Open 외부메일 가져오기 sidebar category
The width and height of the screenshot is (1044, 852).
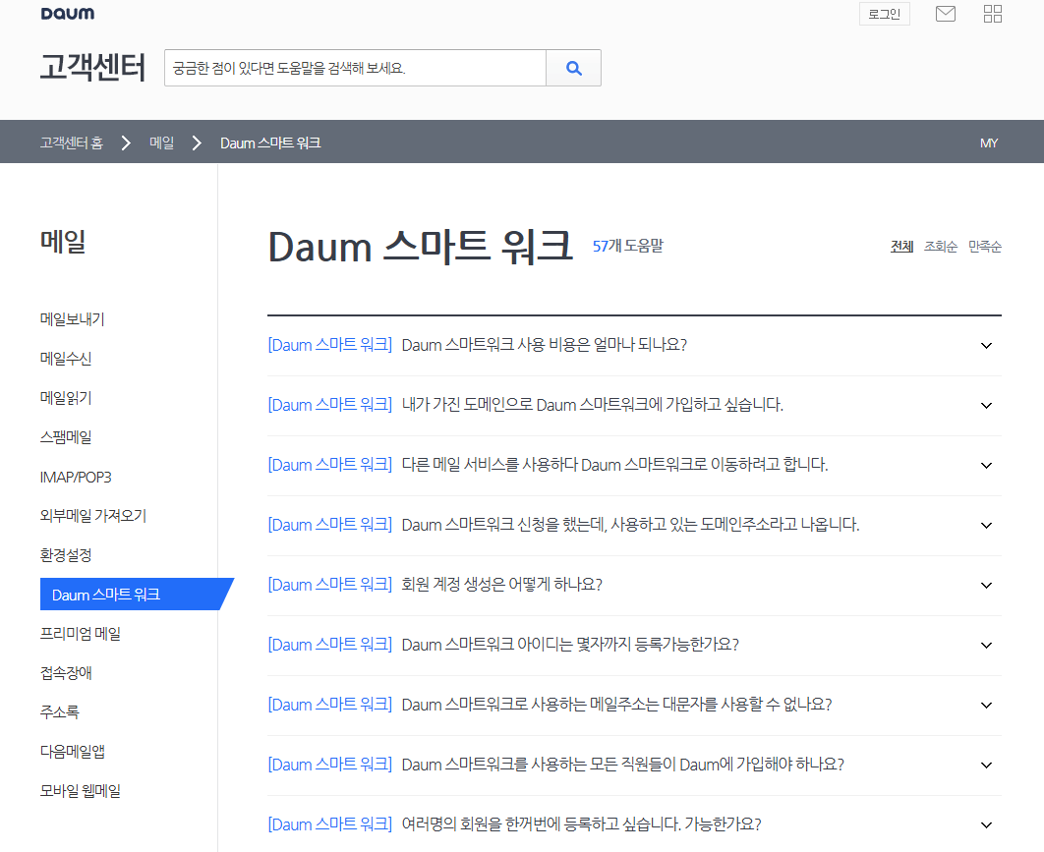point(93,515)
